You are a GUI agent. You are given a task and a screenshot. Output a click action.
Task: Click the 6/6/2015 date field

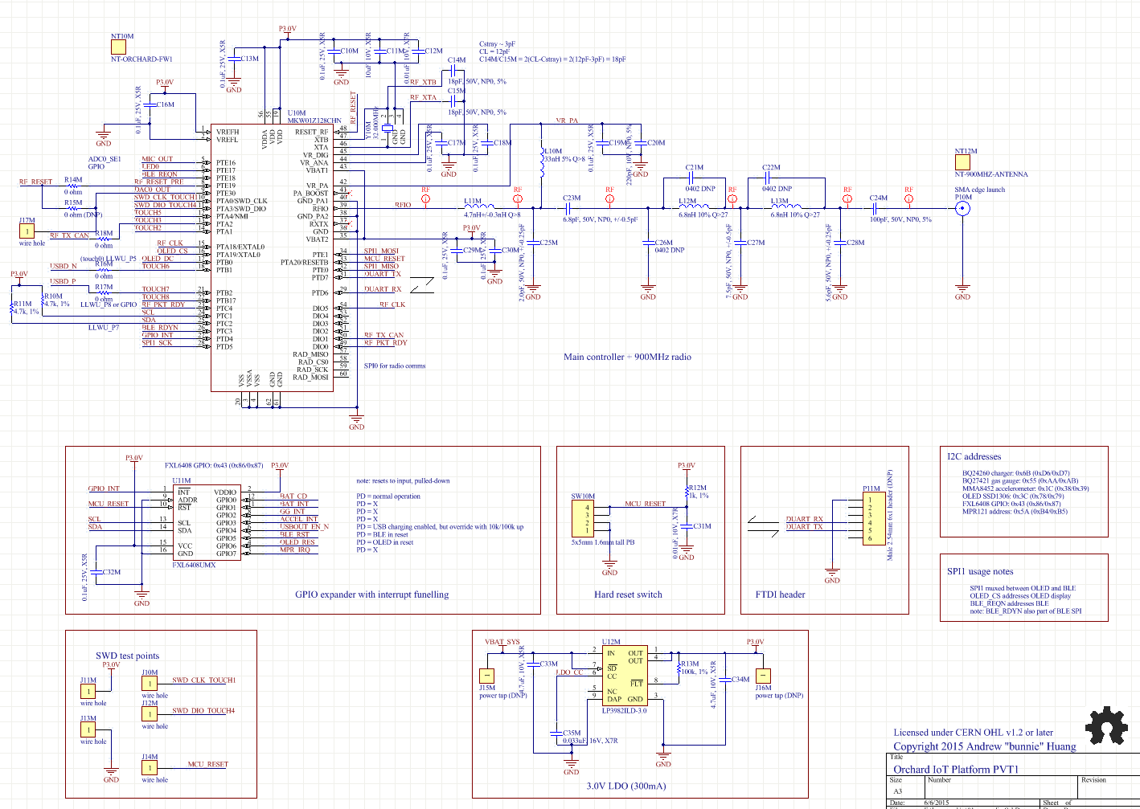click(x=937, y=803)
